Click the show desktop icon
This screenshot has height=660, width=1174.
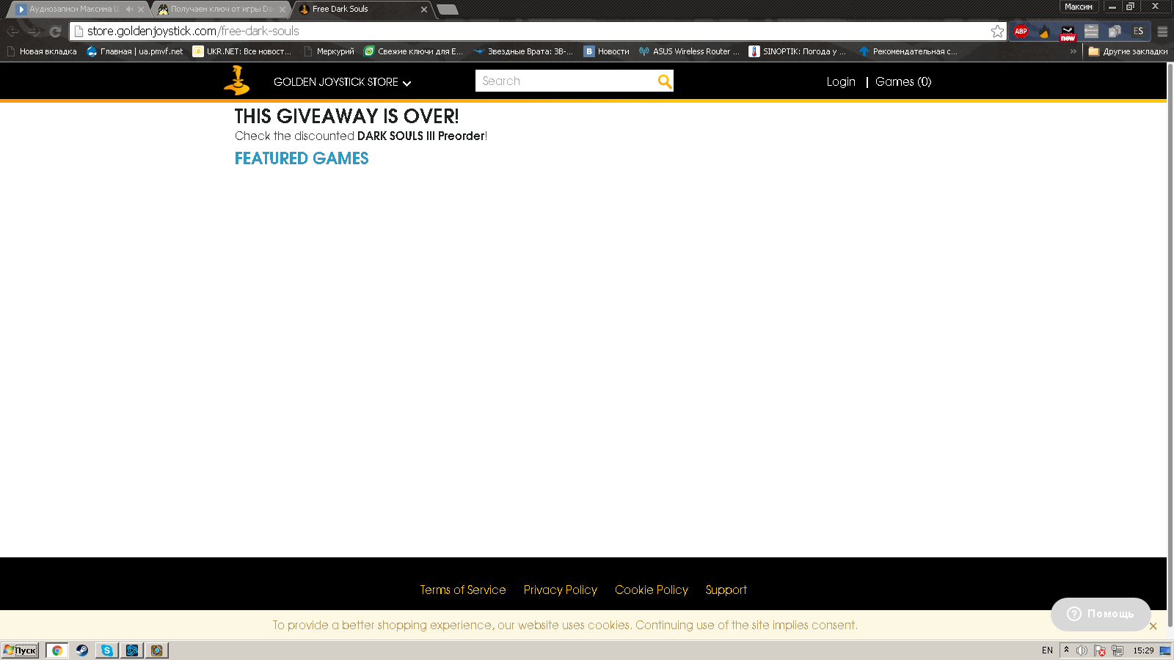(x=1165, y=650)
